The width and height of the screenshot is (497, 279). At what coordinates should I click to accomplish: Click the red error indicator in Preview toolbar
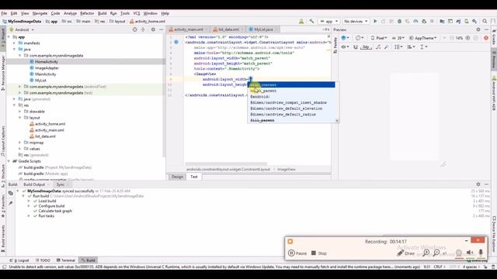pos(486,38)
